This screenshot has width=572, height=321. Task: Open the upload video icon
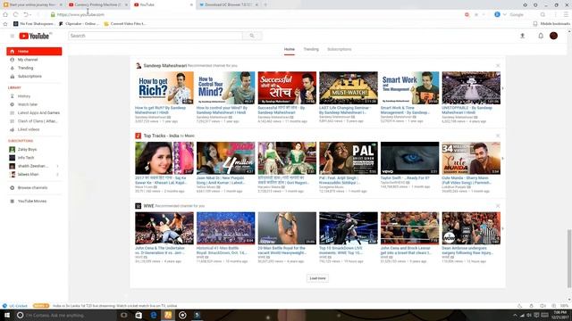coord(522,36)
